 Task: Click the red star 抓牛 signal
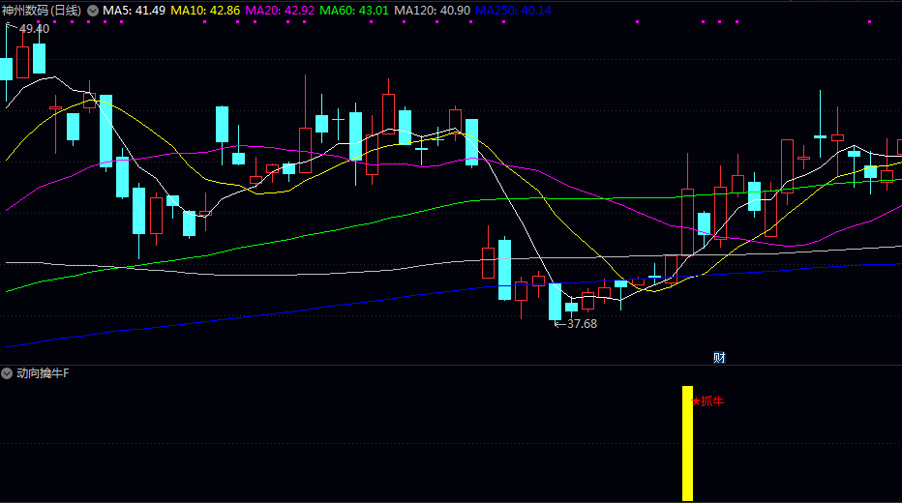[x=707, y=400]
